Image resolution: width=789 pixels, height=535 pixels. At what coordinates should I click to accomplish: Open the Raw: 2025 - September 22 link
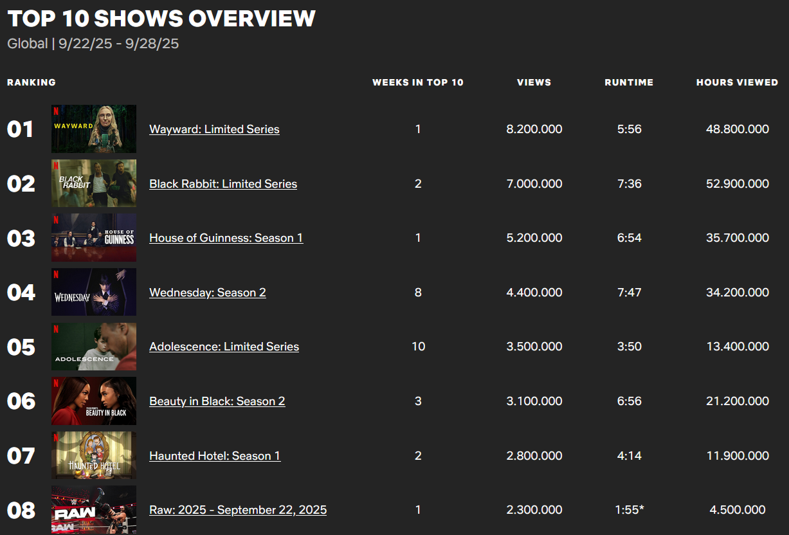(238, 510)
